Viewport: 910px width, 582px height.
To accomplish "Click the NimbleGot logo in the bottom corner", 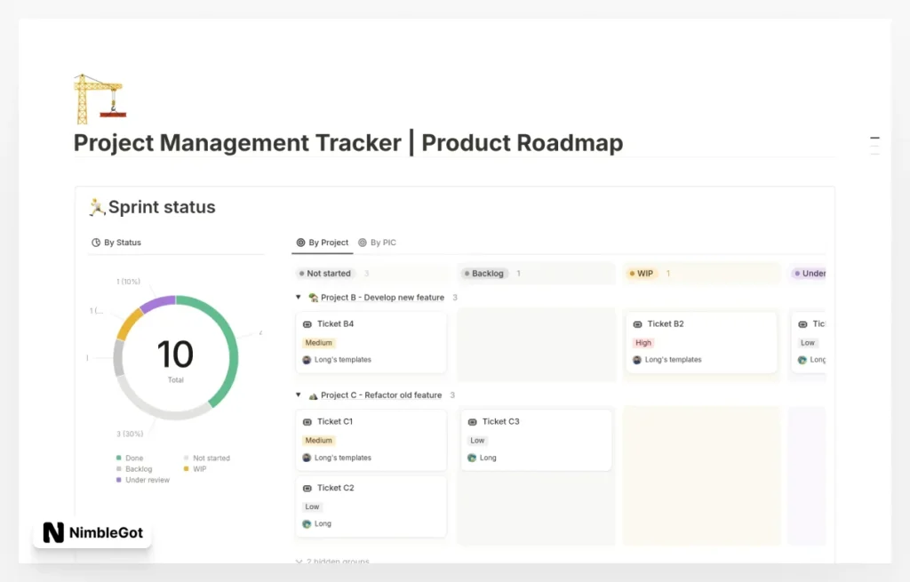I will click(92, 534).
